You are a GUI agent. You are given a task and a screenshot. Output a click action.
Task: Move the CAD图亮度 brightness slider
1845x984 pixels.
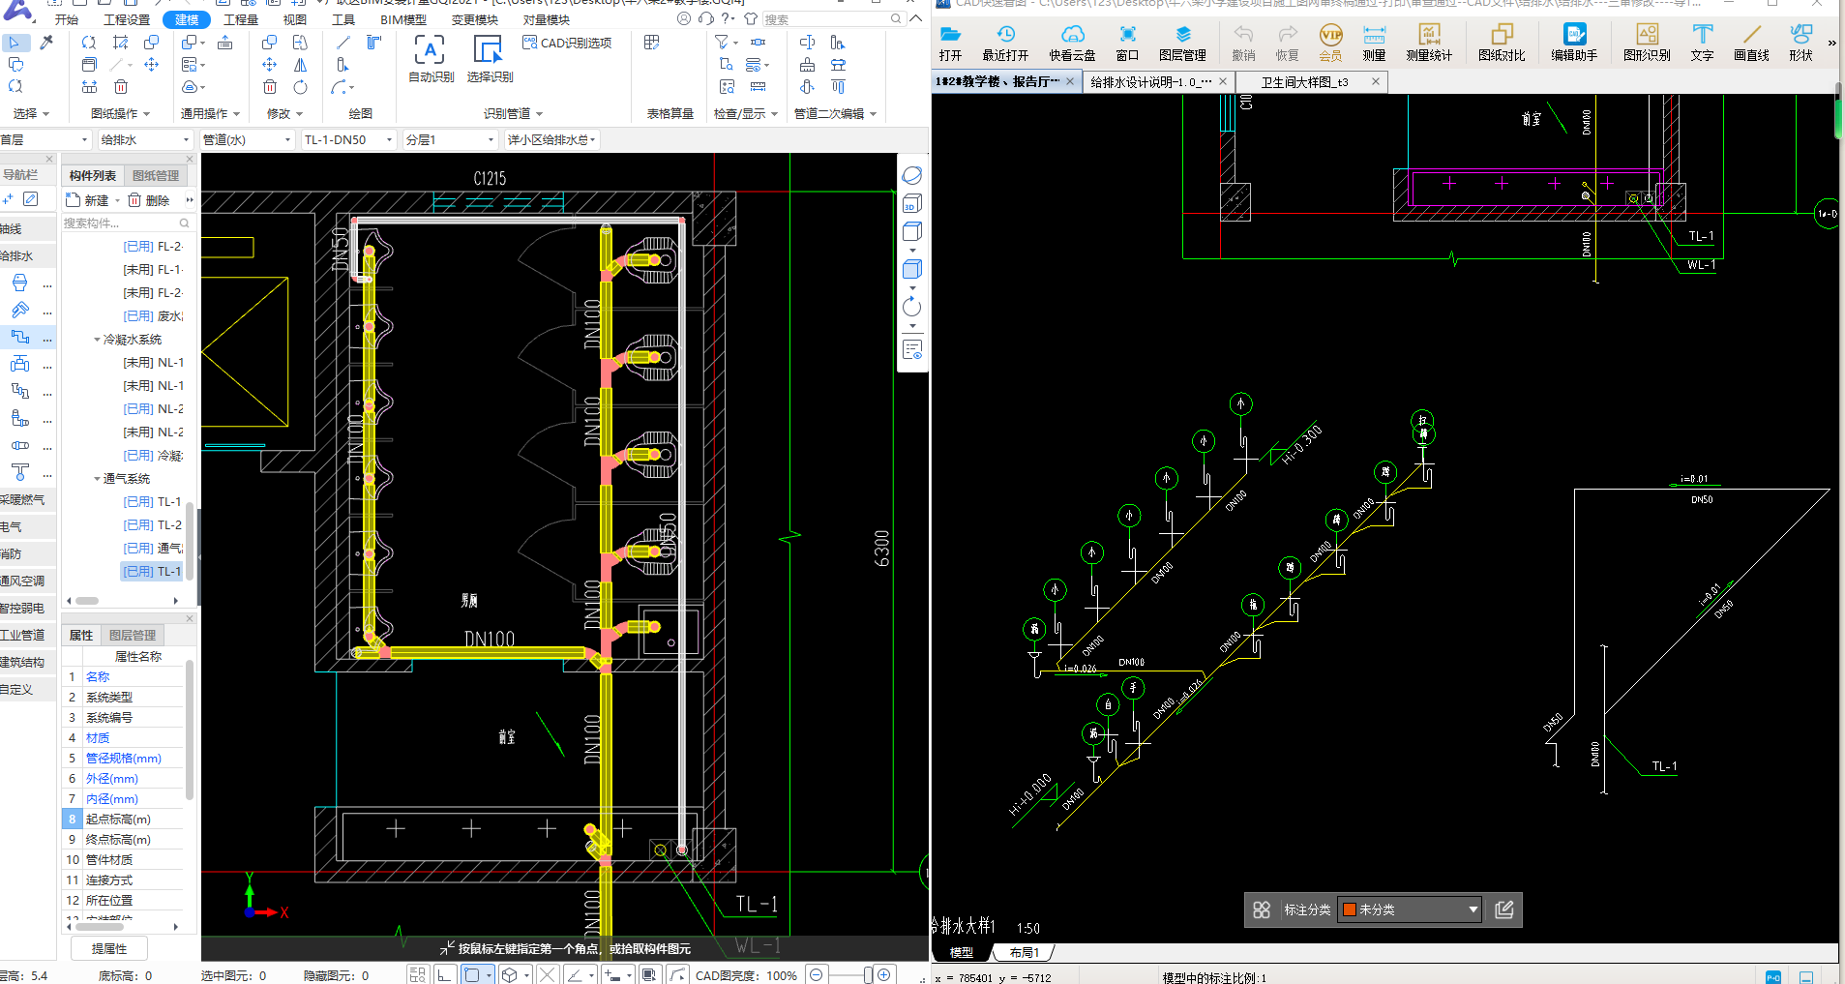click(868, 974)
